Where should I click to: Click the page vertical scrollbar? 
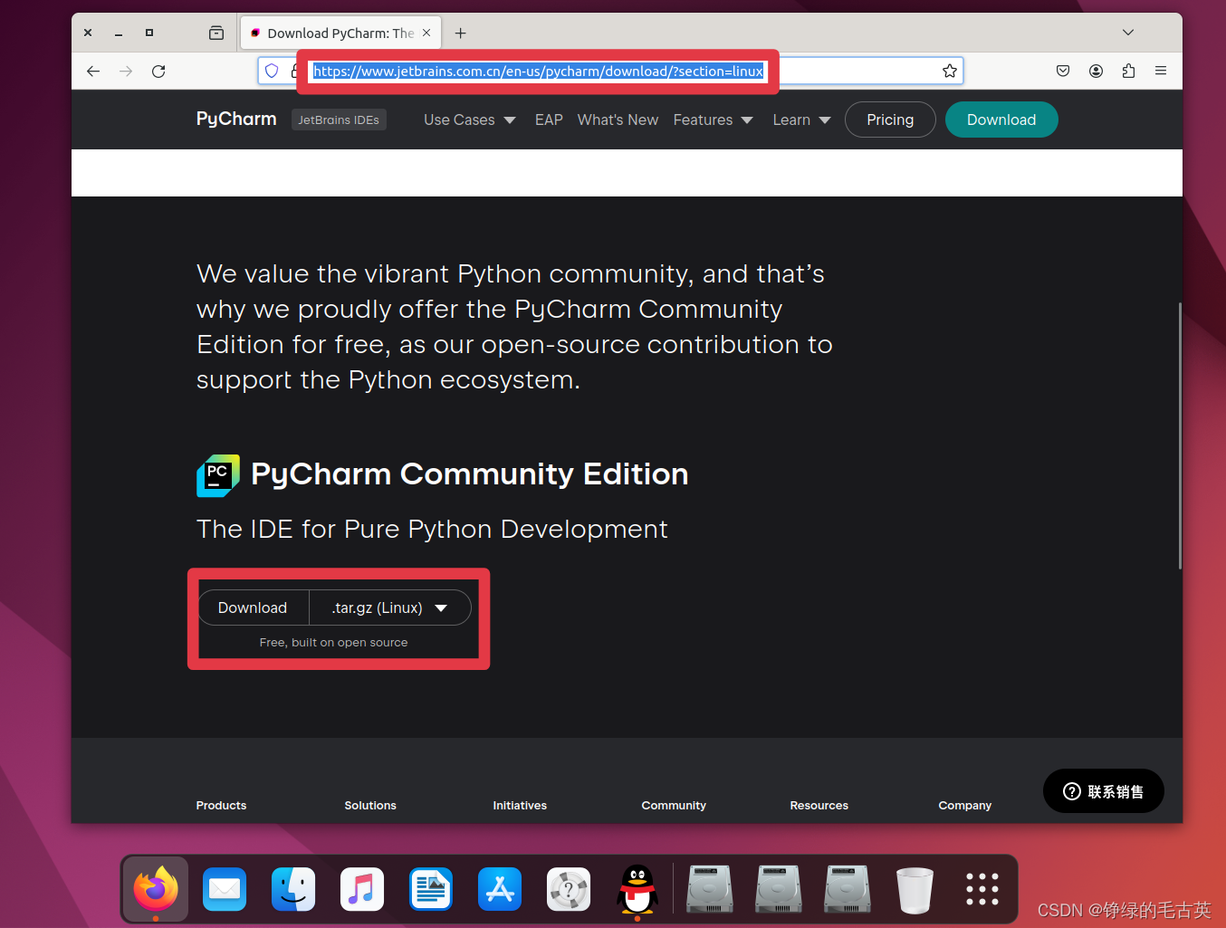pyautogui.click(x=1179, y=435)
